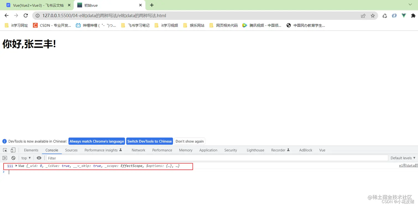Open the AdBlock devtools tab

[305, 150]
